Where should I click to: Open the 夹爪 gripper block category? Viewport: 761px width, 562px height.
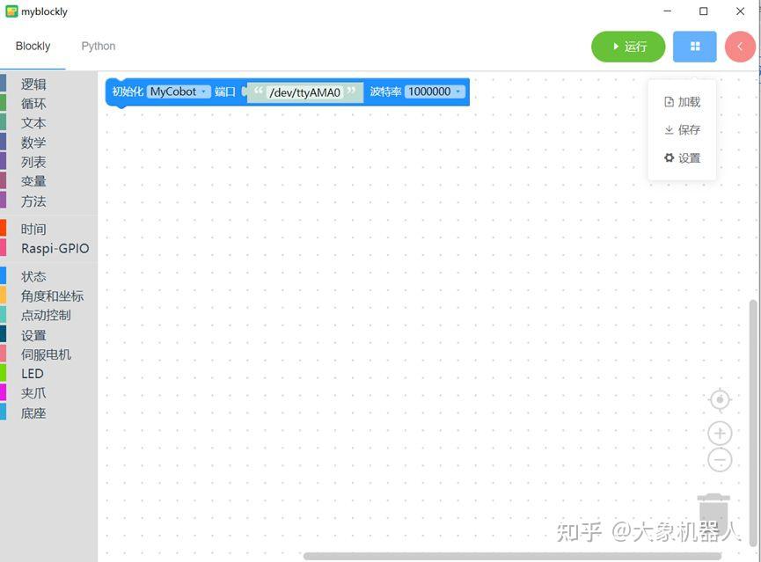coord(33,392)
